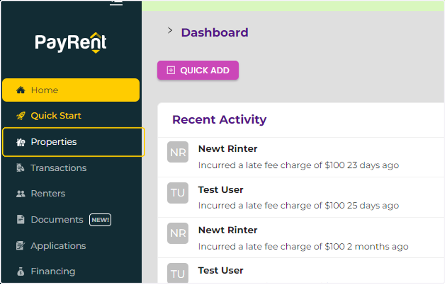Viewport: 445px width, 284px height.
Task: Click the TU avatar for 25 days ago entry
Action: tap(178, 193)
